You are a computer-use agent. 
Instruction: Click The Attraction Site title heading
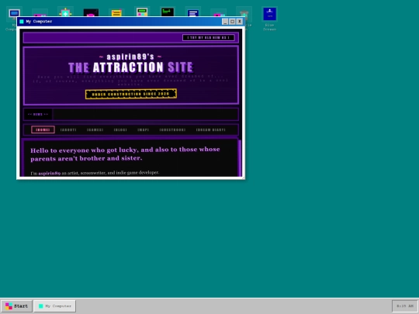click(x=130, y=67)
